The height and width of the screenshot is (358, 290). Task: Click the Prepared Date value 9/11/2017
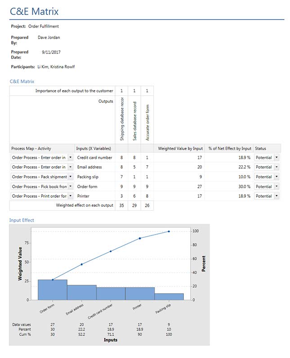[x=51, y=52]
